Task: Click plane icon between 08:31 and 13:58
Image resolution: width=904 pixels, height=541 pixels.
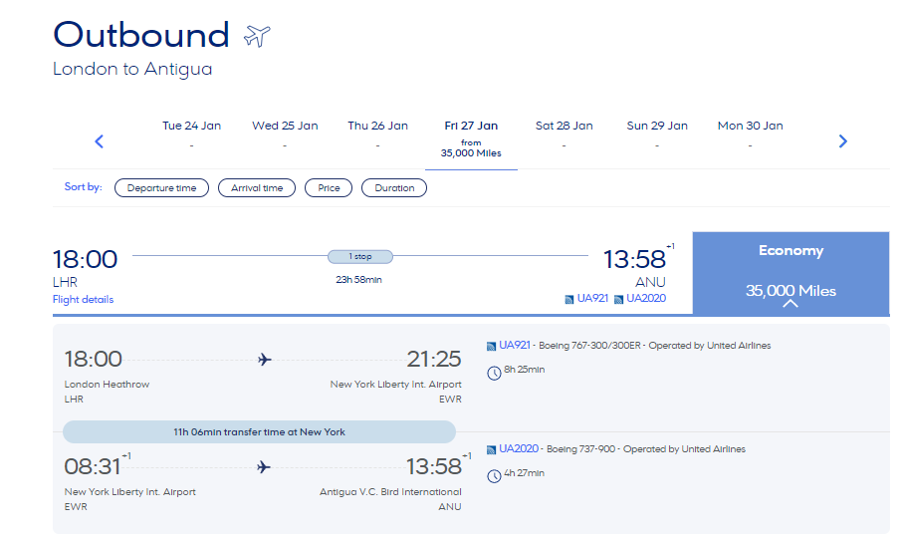Action: pyautogui.click(x=264, y=466)
